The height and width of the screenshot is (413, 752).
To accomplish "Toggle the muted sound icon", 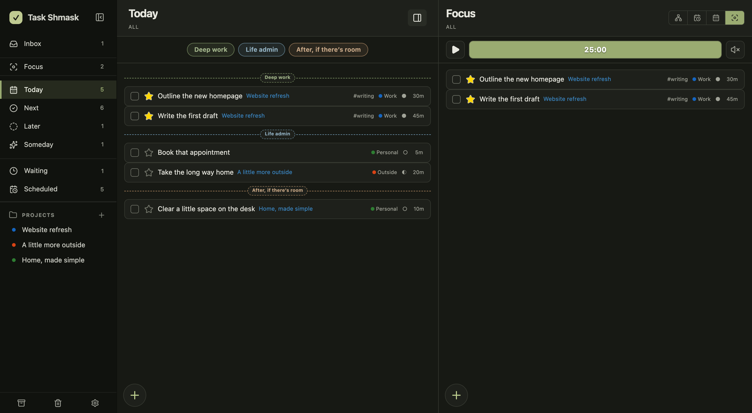I will tap(735, 50).
